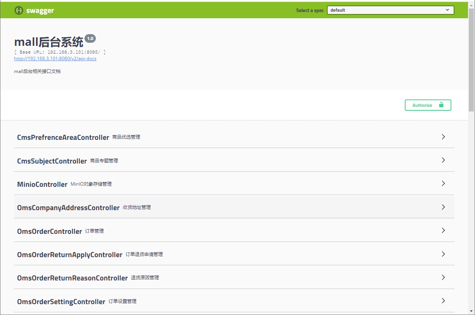The height and width of the screenshot is (315, 475).
Task: Click the swagger logo icon
Action: point(19,10)
